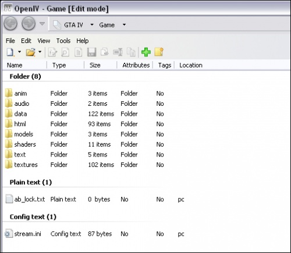The image size is (291, 253).
Task: Click the 122 items size cell
Action: pyautogui.click(x=101, y=114)
